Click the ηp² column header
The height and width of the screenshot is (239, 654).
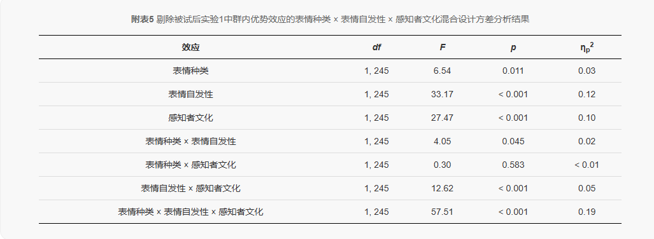pyautogui.click(x=587, y=47)
